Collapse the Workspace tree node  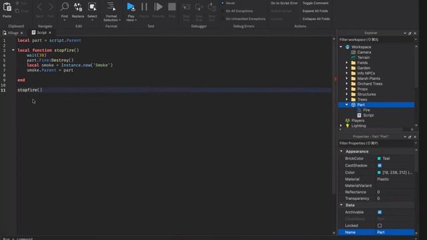[341, 47]
